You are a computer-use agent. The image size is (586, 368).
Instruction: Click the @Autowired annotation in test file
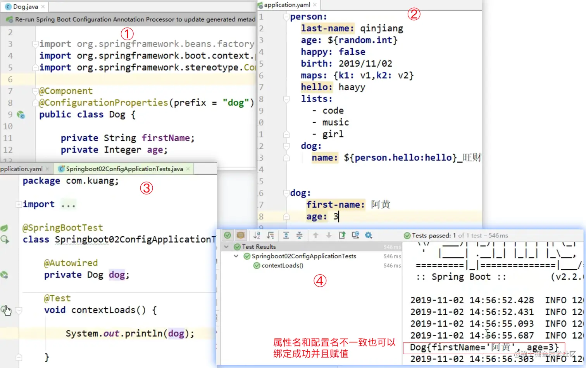tap(71, 263)
